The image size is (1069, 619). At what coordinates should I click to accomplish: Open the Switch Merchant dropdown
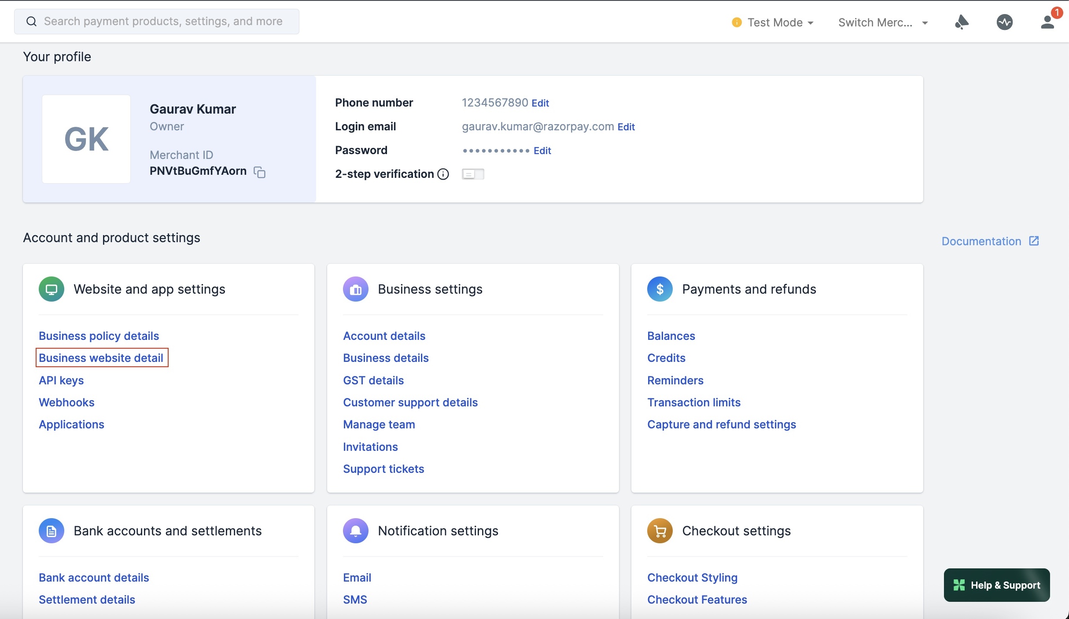(x=883, y=22)
